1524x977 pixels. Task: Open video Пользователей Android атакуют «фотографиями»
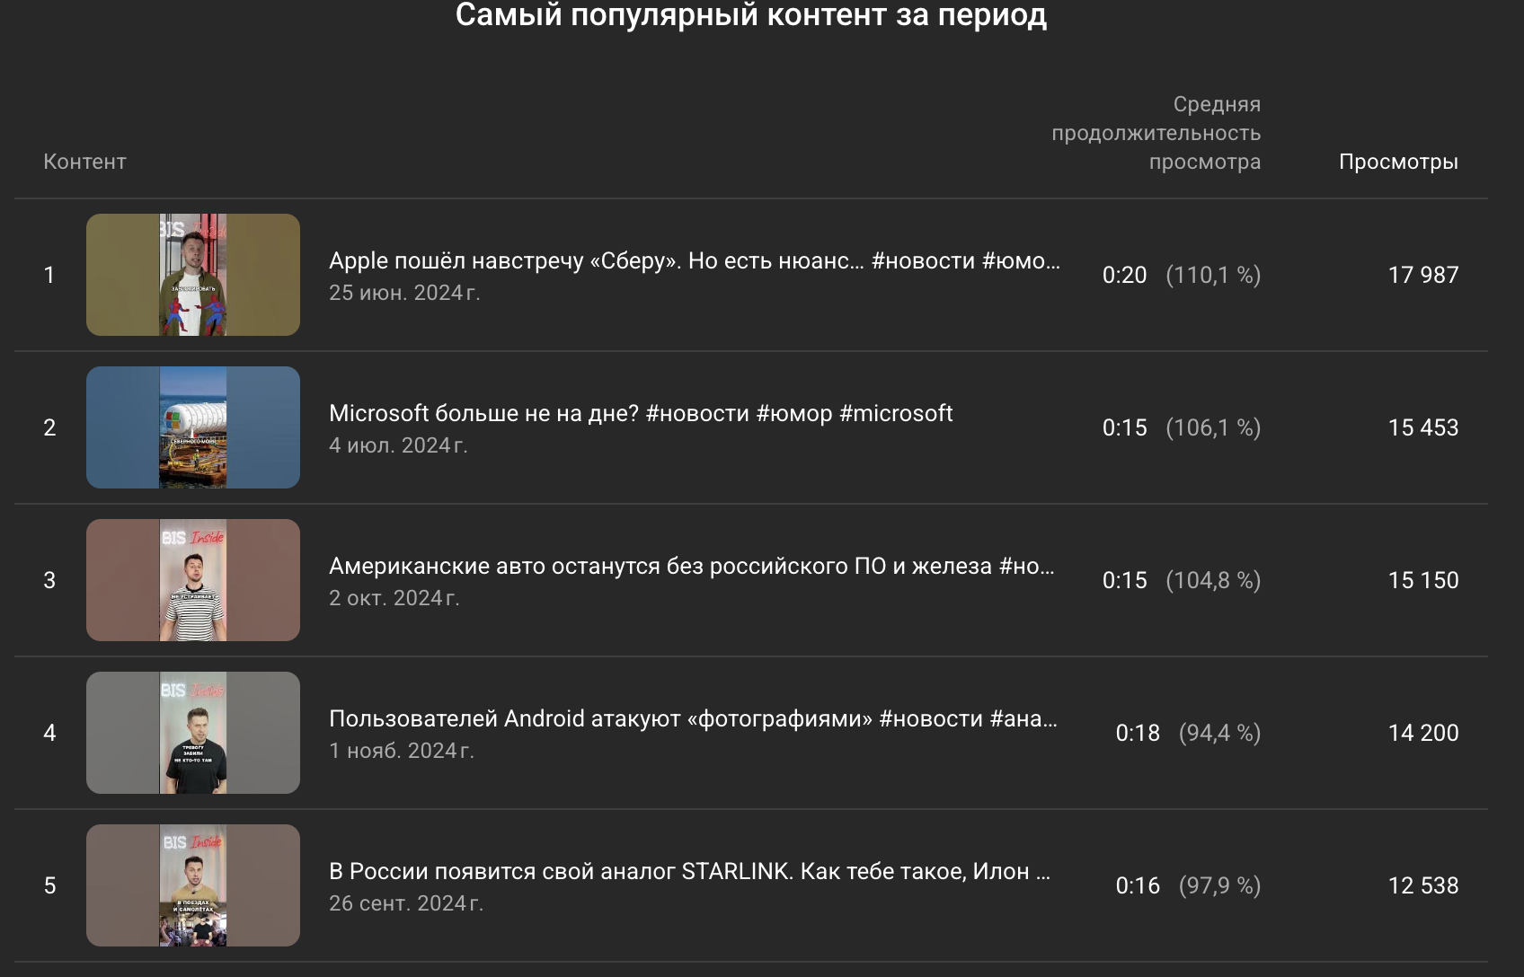[693, 718]
